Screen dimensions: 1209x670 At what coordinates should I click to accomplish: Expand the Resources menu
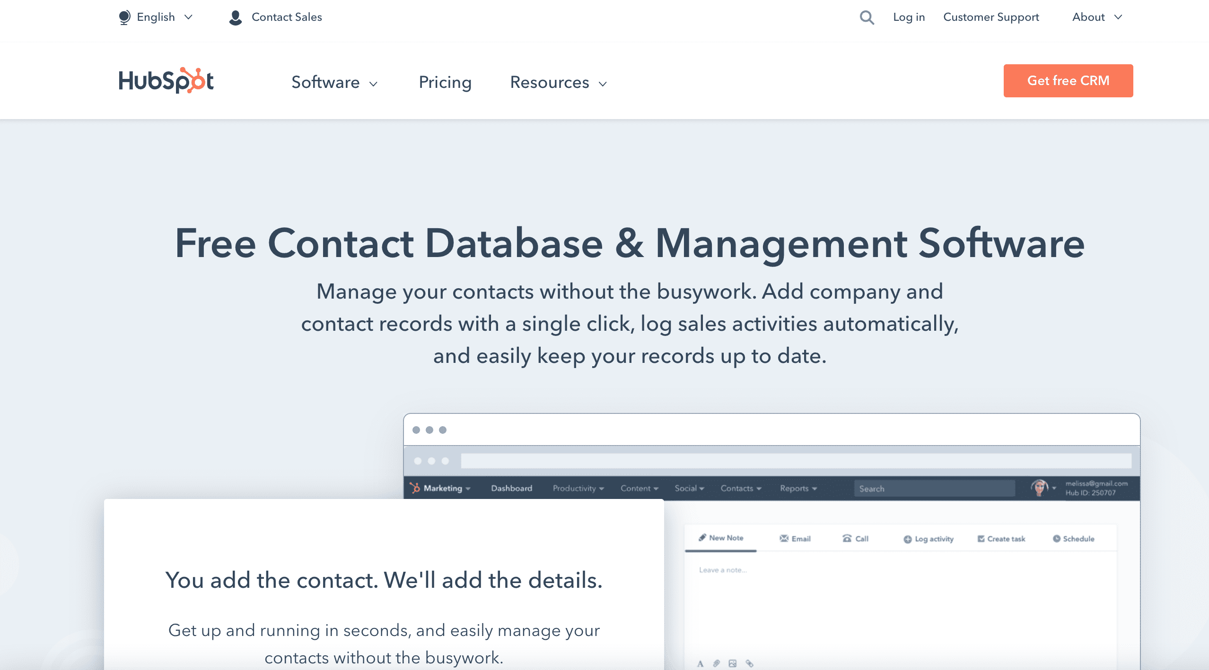coord(559,82)
